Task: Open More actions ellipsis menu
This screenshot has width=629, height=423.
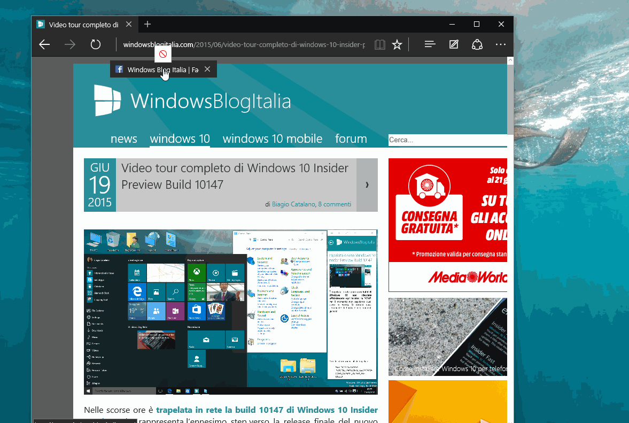Action: coord(501,44)
